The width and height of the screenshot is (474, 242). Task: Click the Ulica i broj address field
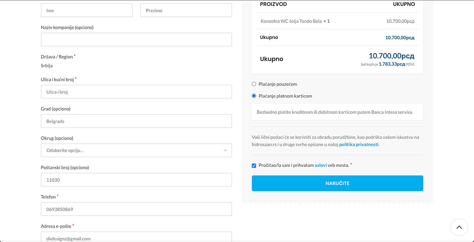(x=136, y=92)
